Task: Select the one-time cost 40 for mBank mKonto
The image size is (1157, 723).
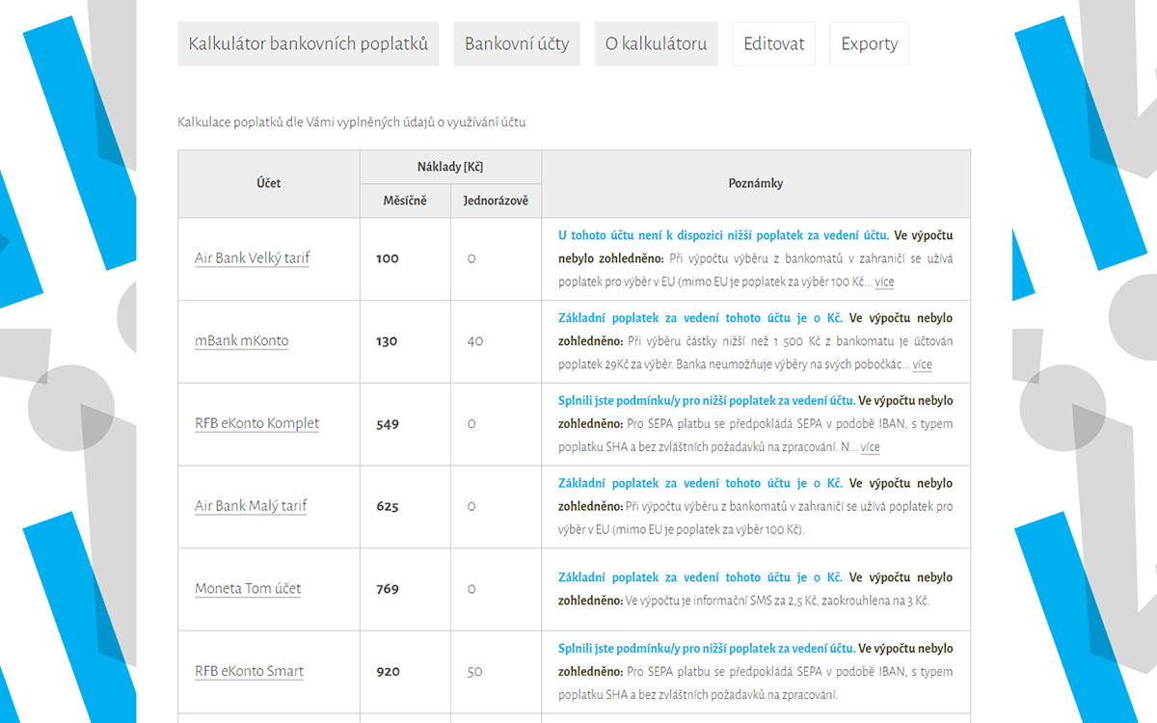Action: pos(474,341)
